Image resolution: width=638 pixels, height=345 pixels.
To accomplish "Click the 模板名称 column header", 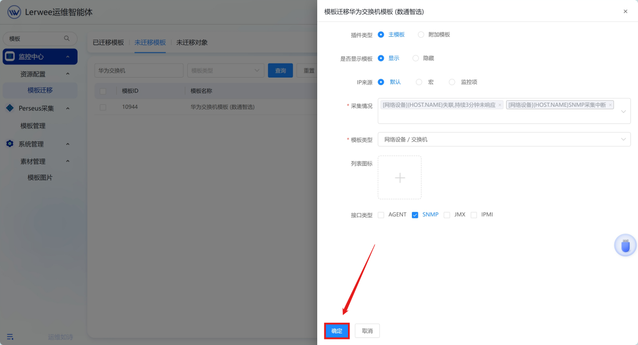I will pyautogui.click(x=201, y=91).
